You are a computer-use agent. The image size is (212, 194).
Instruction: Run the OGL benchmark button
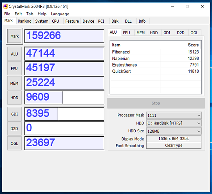[14, 143]
